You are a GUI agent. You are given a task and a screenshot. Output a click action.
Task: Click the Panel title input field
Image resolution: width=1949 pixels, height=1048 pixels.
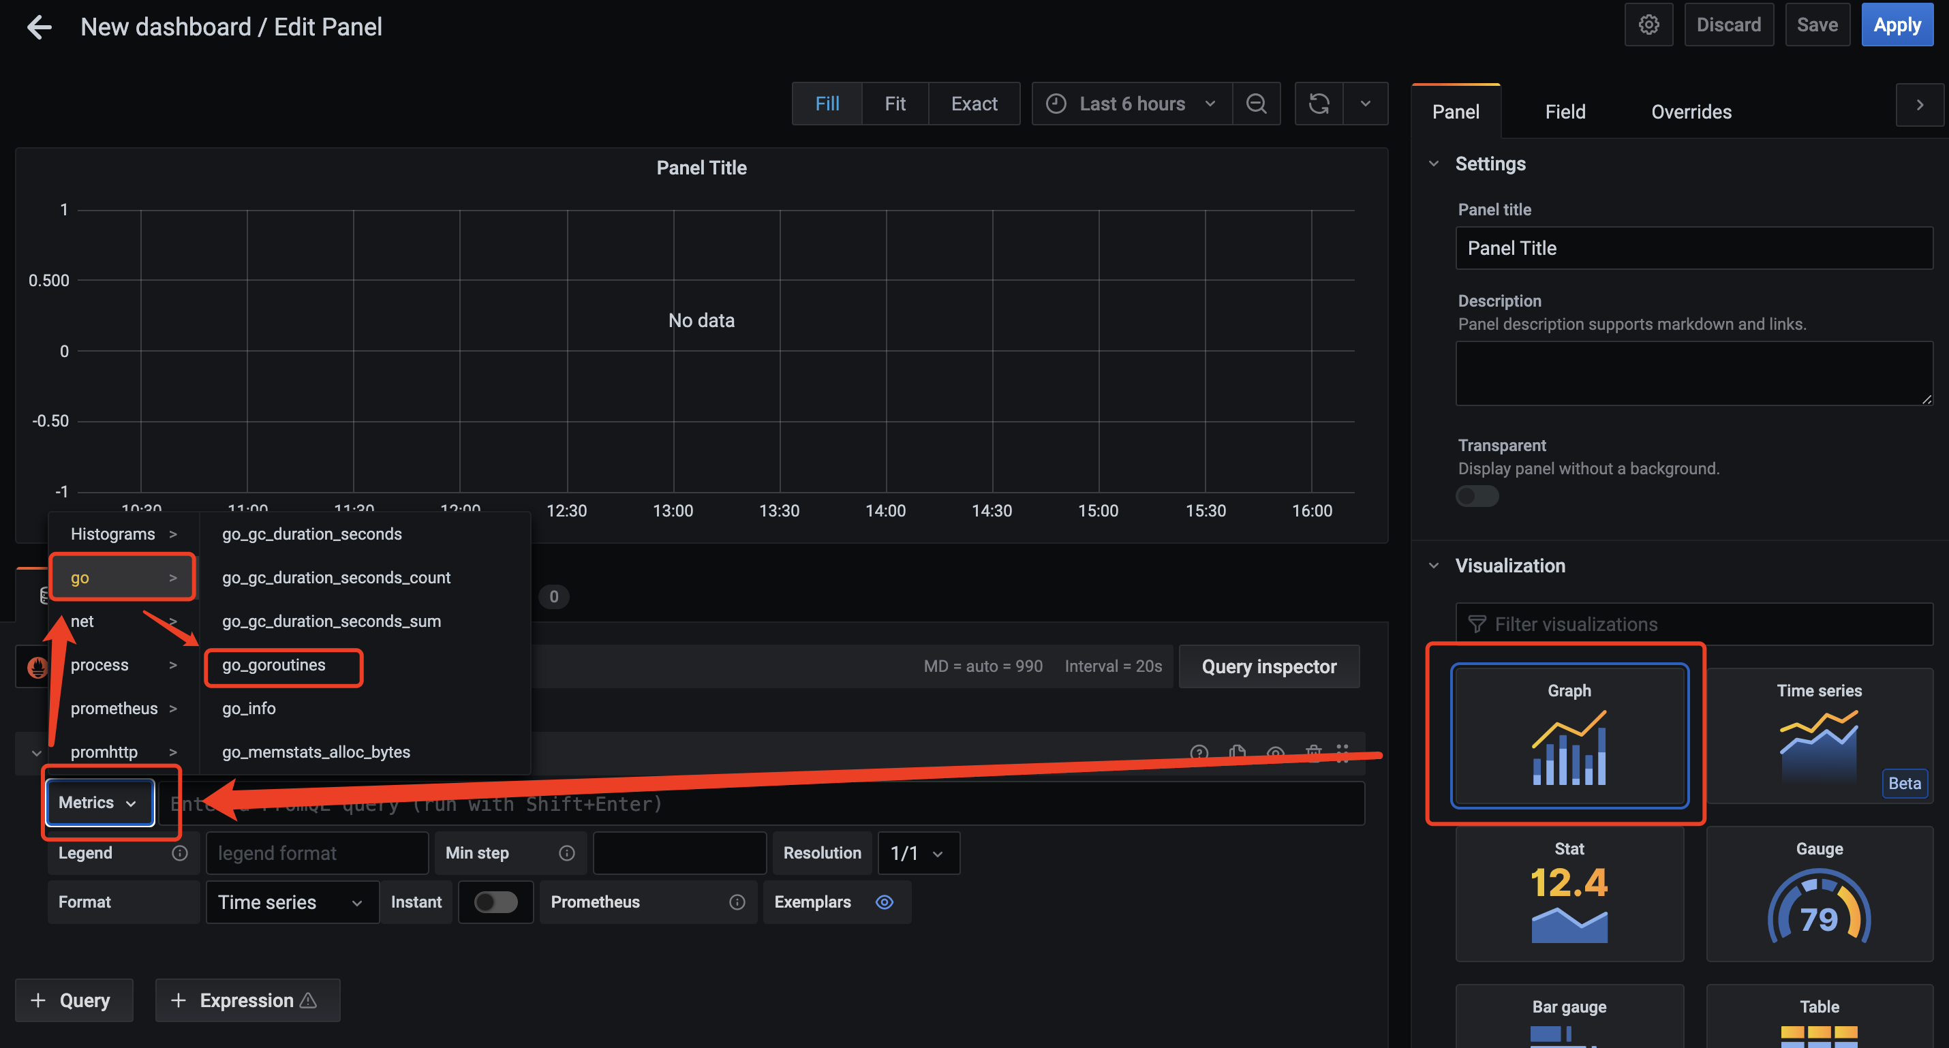(1694, 248)
